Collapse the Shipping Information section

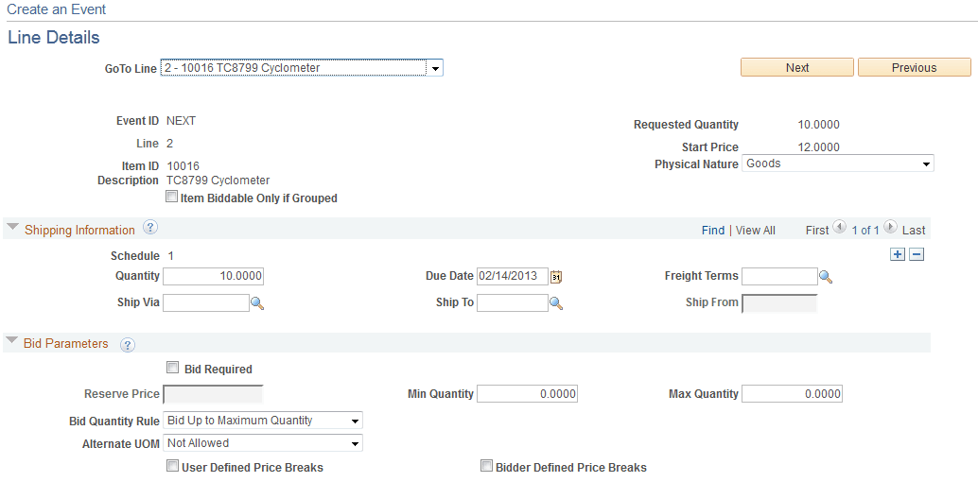pyautogui.click(x=12, y=229)
